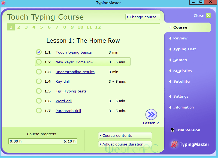This screenshot has width=218, height=158.
Task: Switch to lesson tab 4
Action: tap(34, 27)
